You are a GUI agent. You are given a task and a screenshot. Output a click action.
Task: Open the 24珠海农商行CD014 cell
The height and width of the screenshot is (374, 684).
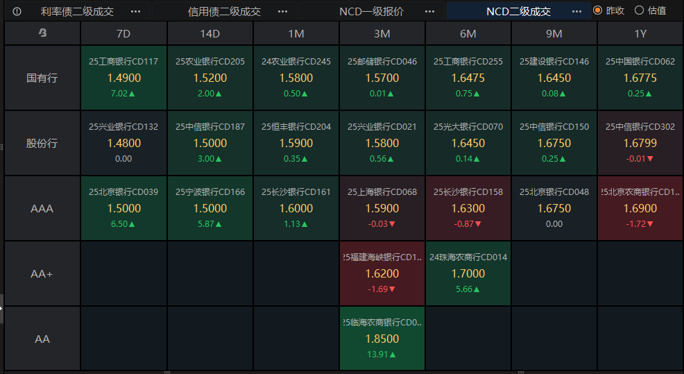[x=468, y=273]
